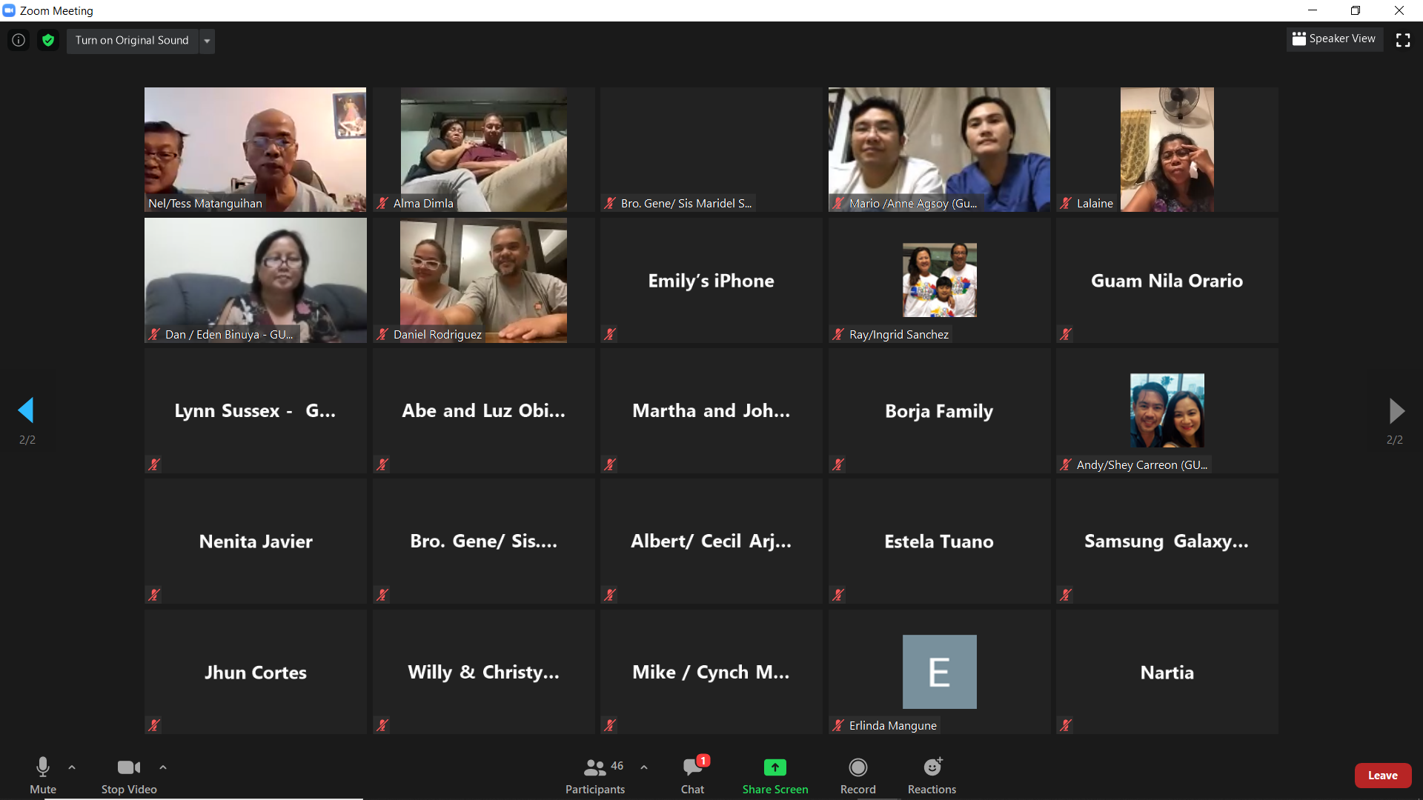
Task: Select Alma Dimla video tile
Action: point(483,149)
